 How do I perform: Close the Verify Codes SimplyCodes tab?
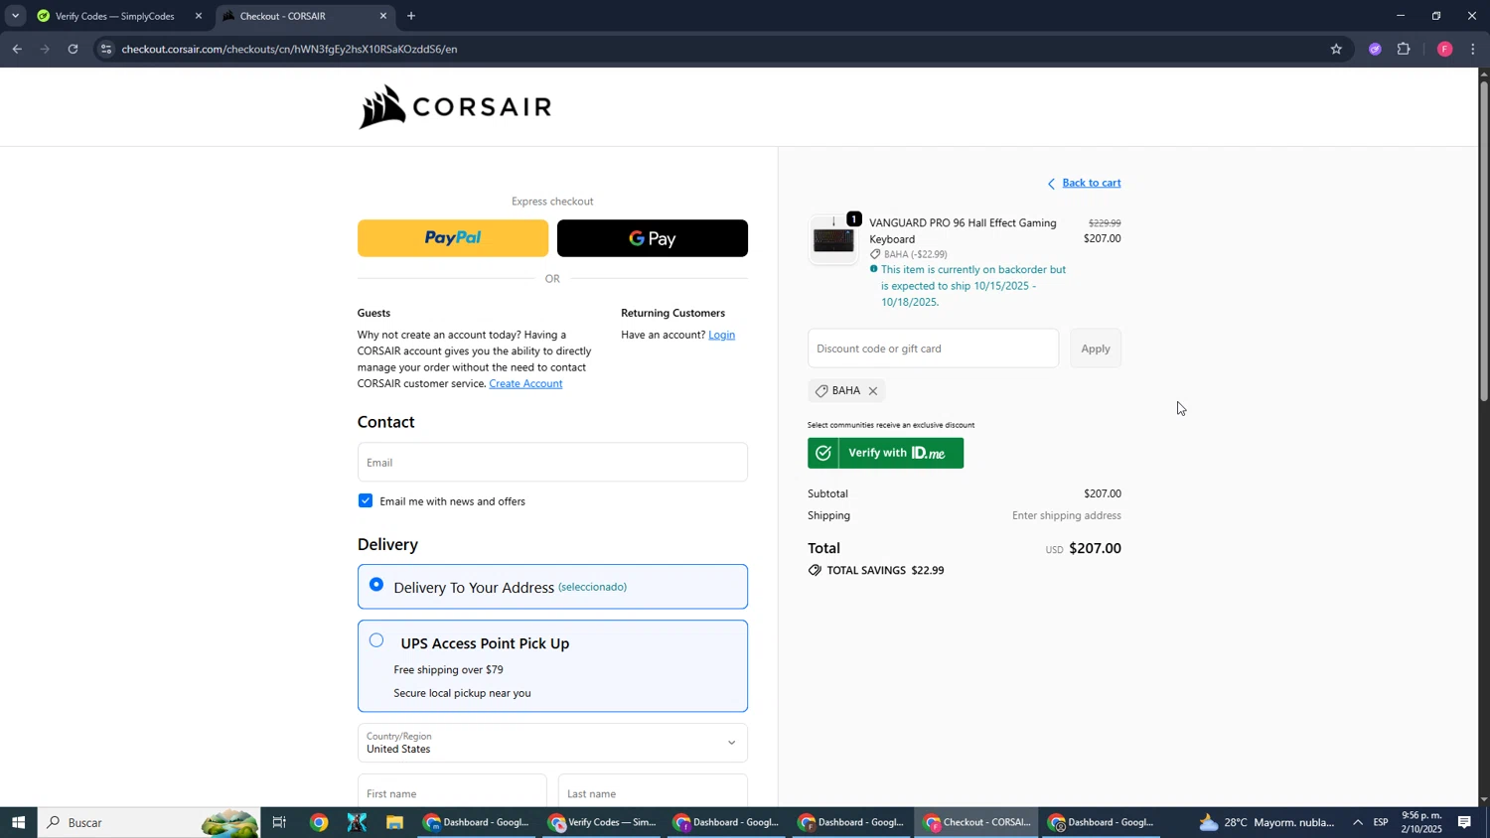[199, 16]
